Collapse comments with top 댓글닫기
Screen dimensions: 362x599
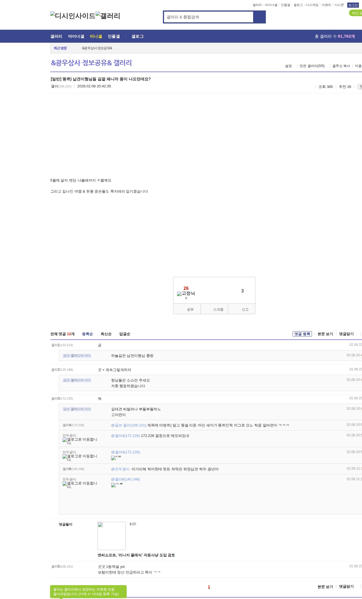tap(346, 334)
